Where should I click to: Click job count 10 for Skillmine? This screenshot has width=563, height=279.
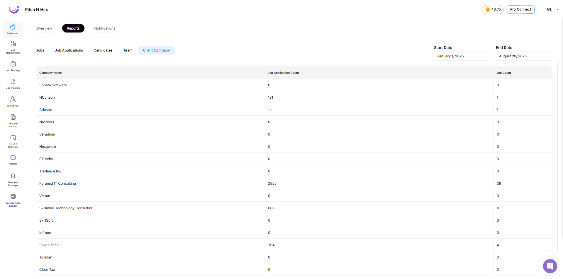coord(498,208)
